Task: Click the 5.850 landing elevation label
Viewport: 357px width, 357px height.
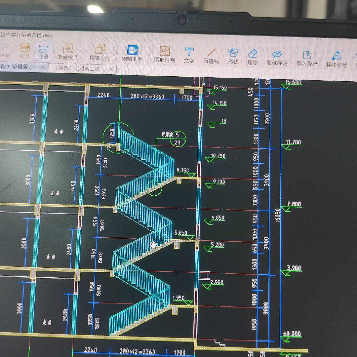Action: 181,233
